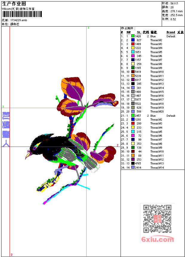Select stitch count 5419 in stop 10
This screenshot has width=185, height=257.
coord(138,72)
